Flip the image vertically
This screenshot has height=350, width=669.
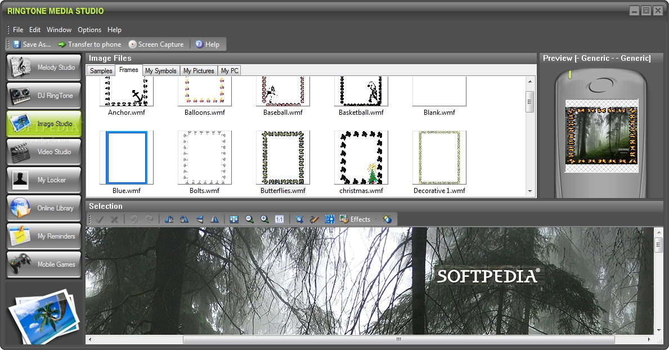199,219
